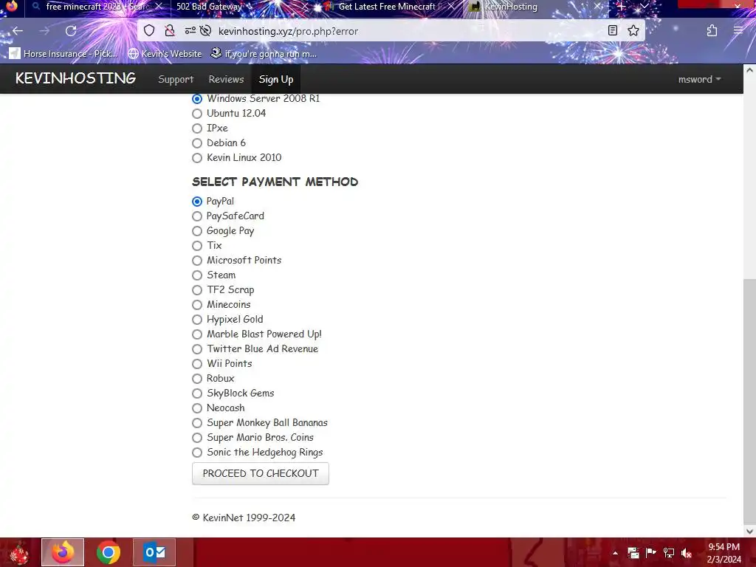The image size is (756, 567).
Task: Switch to free minecraft 2023 search tab
Action: tap(97, 7)
